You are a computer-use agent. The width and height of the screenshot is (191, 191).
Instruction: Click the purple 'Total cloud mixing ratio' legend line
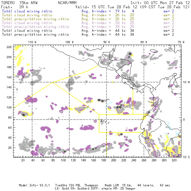pos(27,23)
